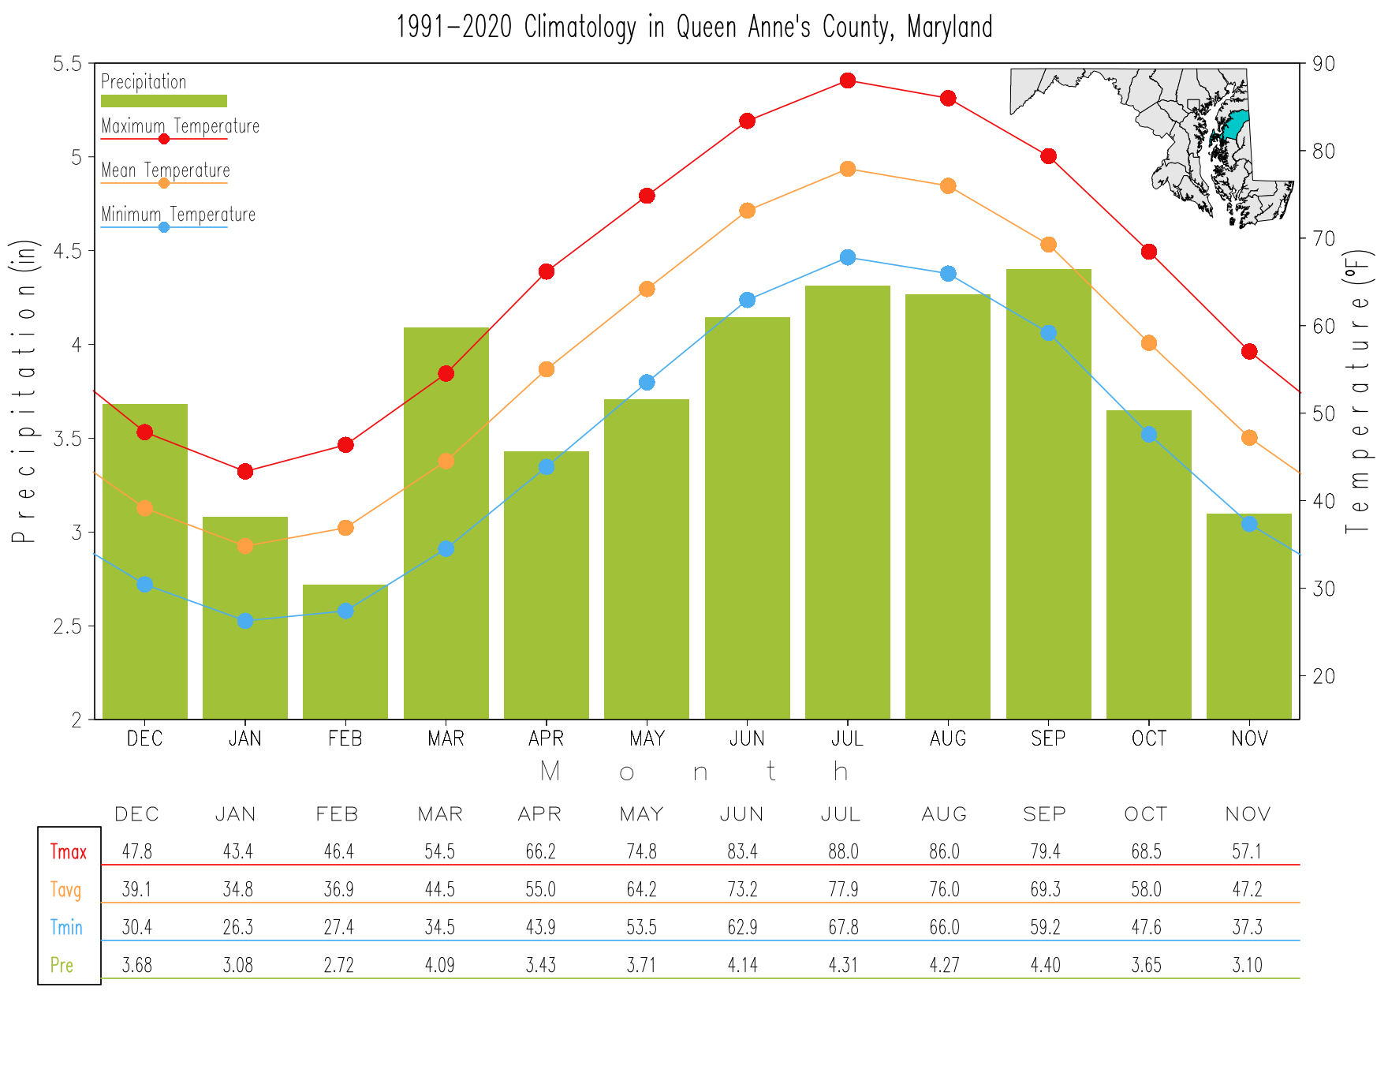Click the 47.8 value in Tmax row
The width and height of the screenshot is (1388, 1073).
(137, 852)
